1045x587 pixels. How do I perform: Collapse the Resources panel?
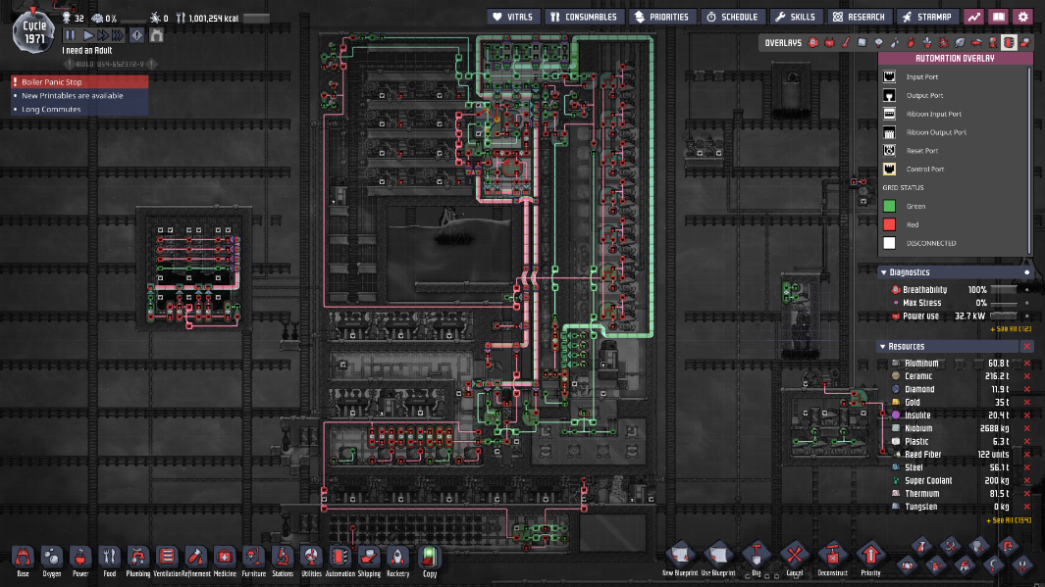point(883,346)
